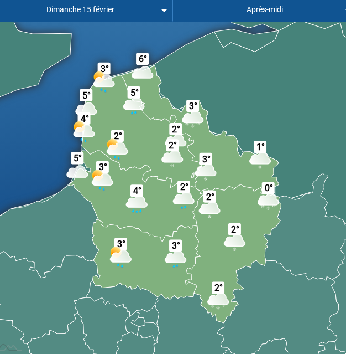Select the 6° cloudy weather marker
The width and height of the screenshot is (346, 354).
point(143,66)
